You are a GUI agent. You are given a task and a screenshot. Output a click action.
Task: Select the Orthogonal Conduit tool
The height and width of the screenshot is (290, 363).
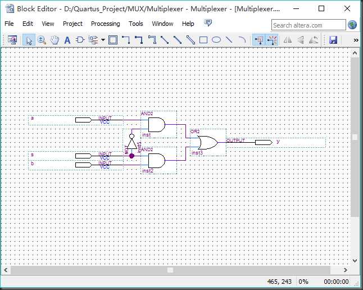[x=152, y=40]
